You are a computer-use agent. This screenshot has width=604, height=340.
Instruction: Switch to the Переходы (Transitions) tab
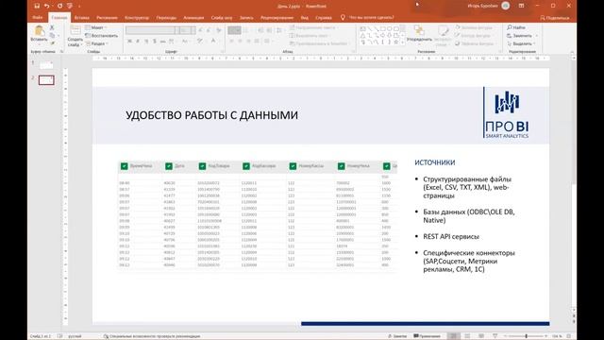pyautogui.click(x=166, y=18)
